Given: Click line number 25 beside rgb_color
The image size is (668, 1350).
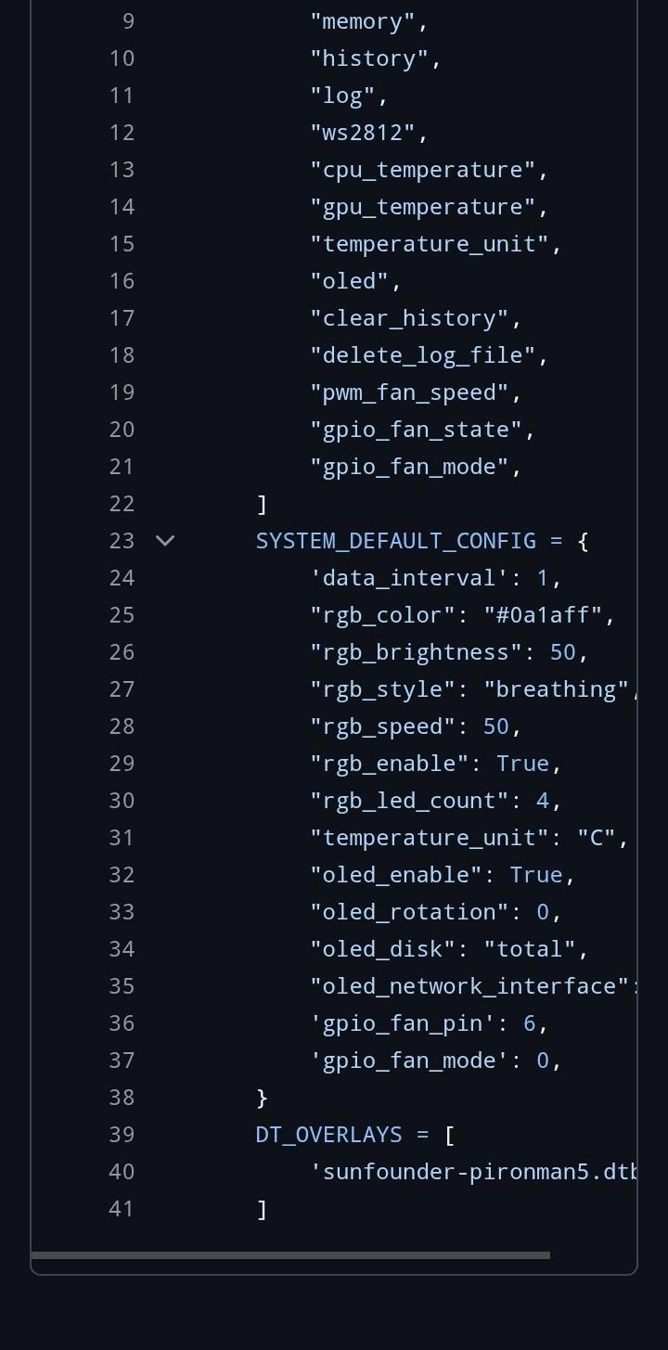Looking at the screenshot, I should [x=122, y=614].
